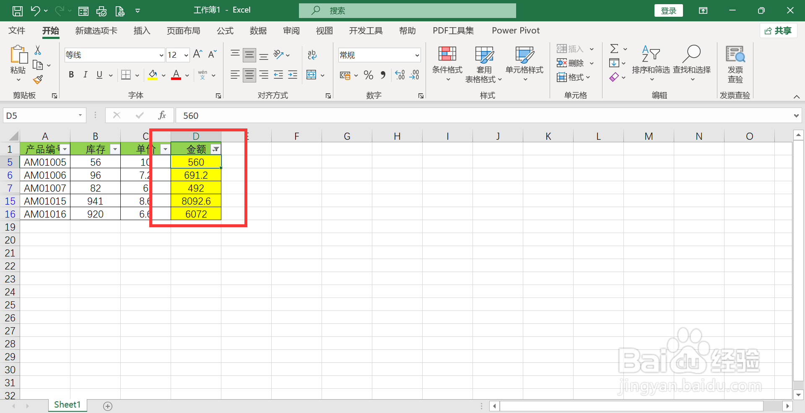Click the Wrap Text icon
805x413 pixels.
(x=312, y=55)
